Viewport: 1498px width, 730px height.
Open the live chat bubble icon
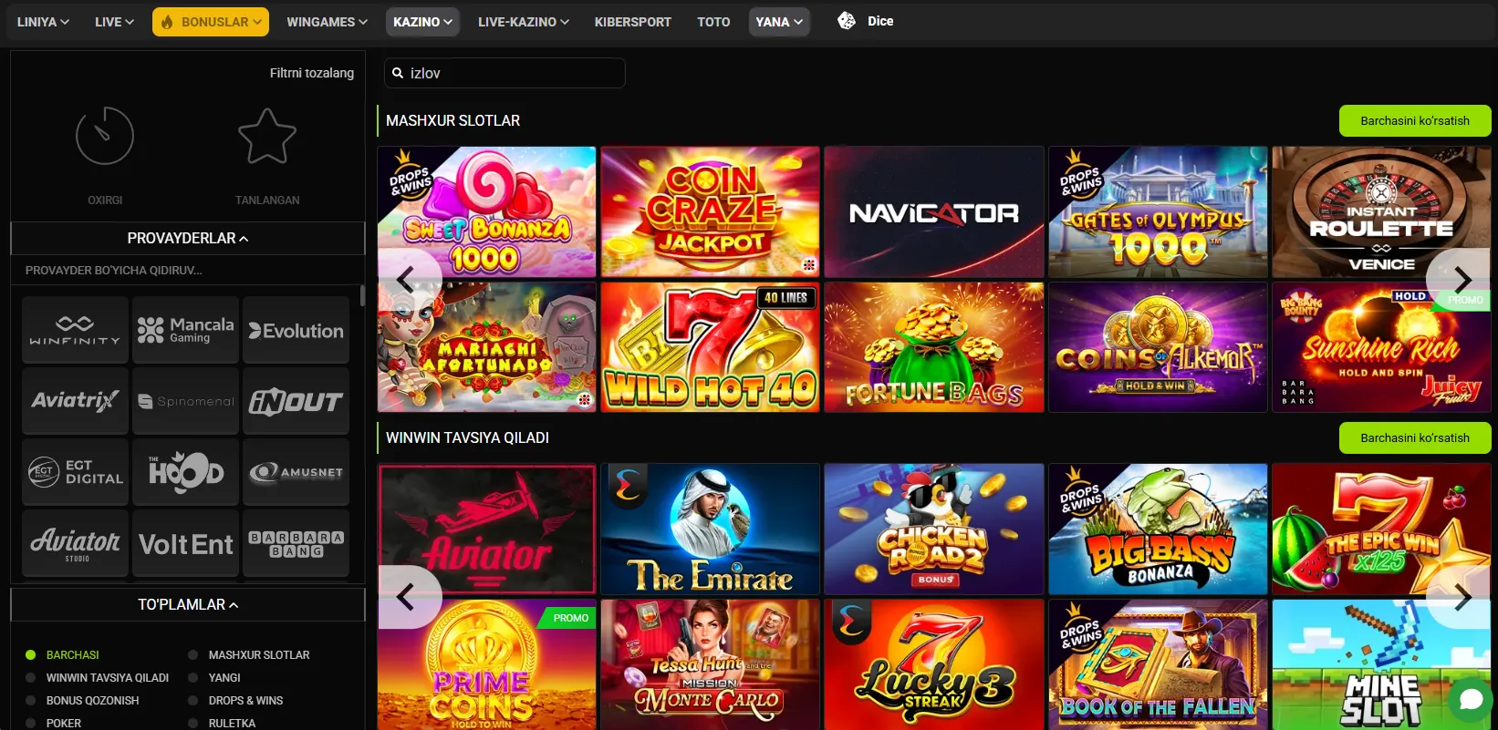[1471, 700]
